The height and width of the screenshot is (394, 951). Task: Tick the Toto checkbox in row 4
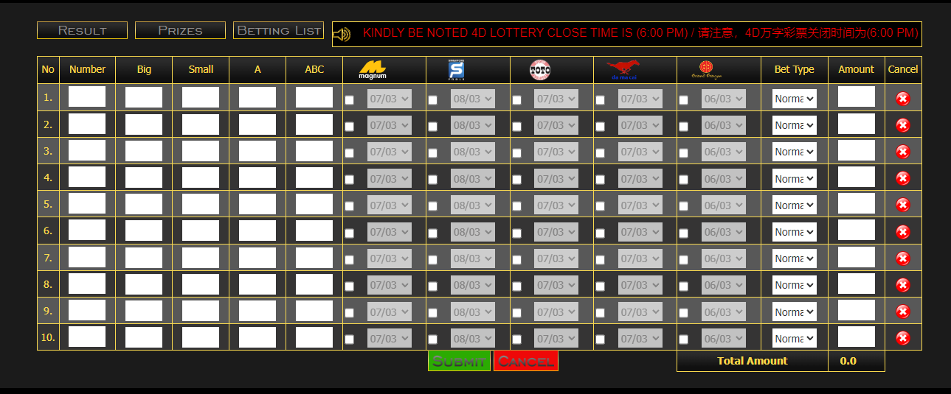click(516, 180)
